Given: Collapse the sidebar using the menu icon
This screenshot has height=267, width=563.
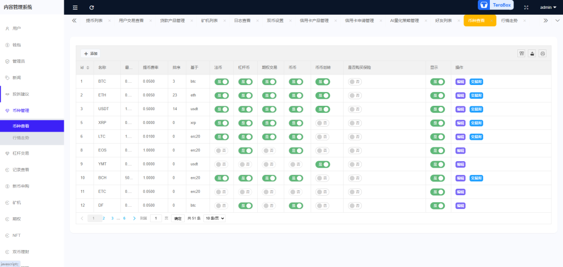Looking at the screenshot, I should coord(75,7).
